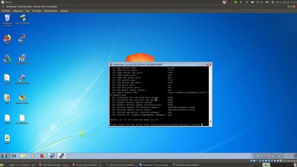Image resolution: width=297 pixels, height=167 pixels.
Task: Switch to Zimbra [Corriendo] VM window
Action: pyautogui.click(x=88, y=165)
